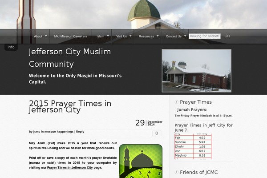
Task: Expand the Visit Us dropdown arrow
Action: coord(130,36)
